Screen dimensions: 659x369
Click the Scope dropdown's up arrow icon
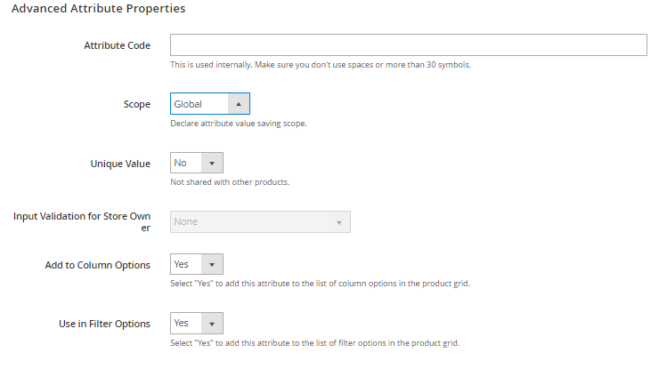coord(238,104)
